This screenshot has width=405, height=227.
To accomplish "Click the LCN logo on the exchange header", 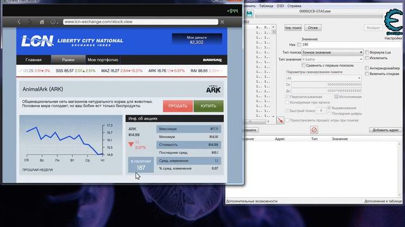I will [x=37, y=41].
